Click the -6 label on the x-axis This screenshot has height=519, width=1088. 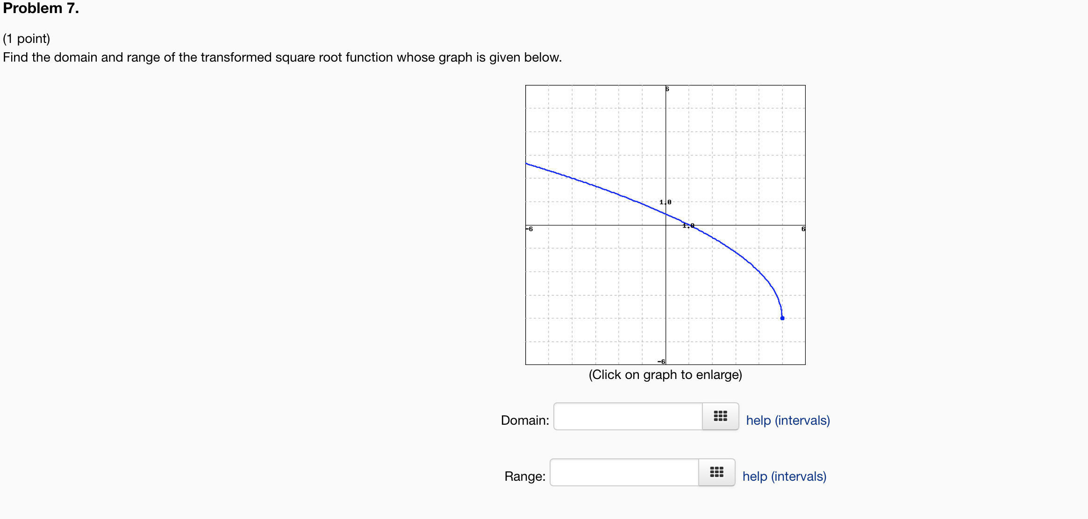click(x=529, y=229)
